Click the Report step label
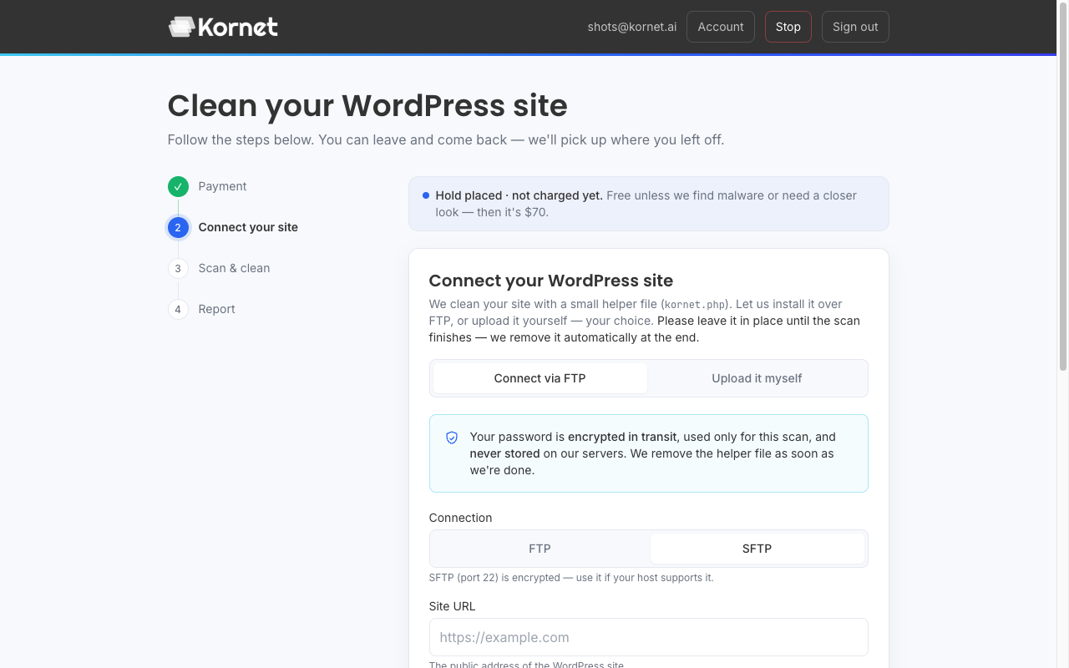The image size is (1069, 668). pyautogui.click(x=216, y=309)
